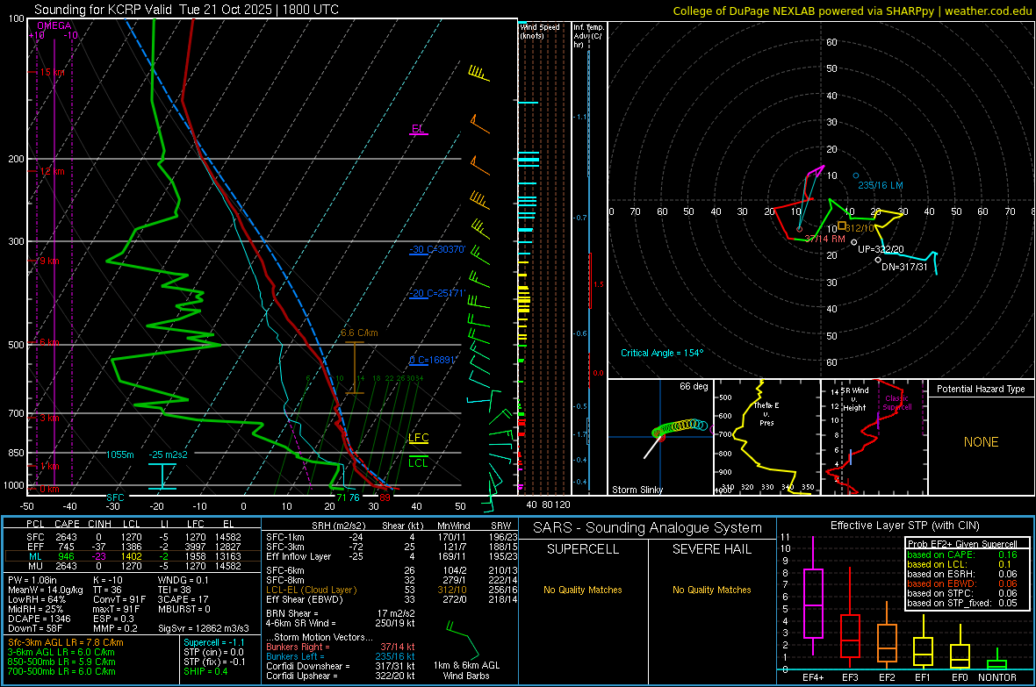Click the Effective Layer STP (with CIN) title

coord(904,526)
